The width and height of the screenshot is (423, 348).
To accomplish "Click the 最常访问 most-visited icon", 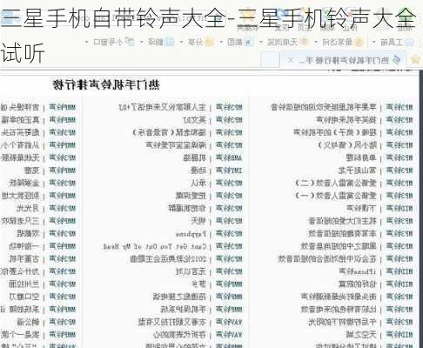I will pyautogui.click(x=359, y=43).
